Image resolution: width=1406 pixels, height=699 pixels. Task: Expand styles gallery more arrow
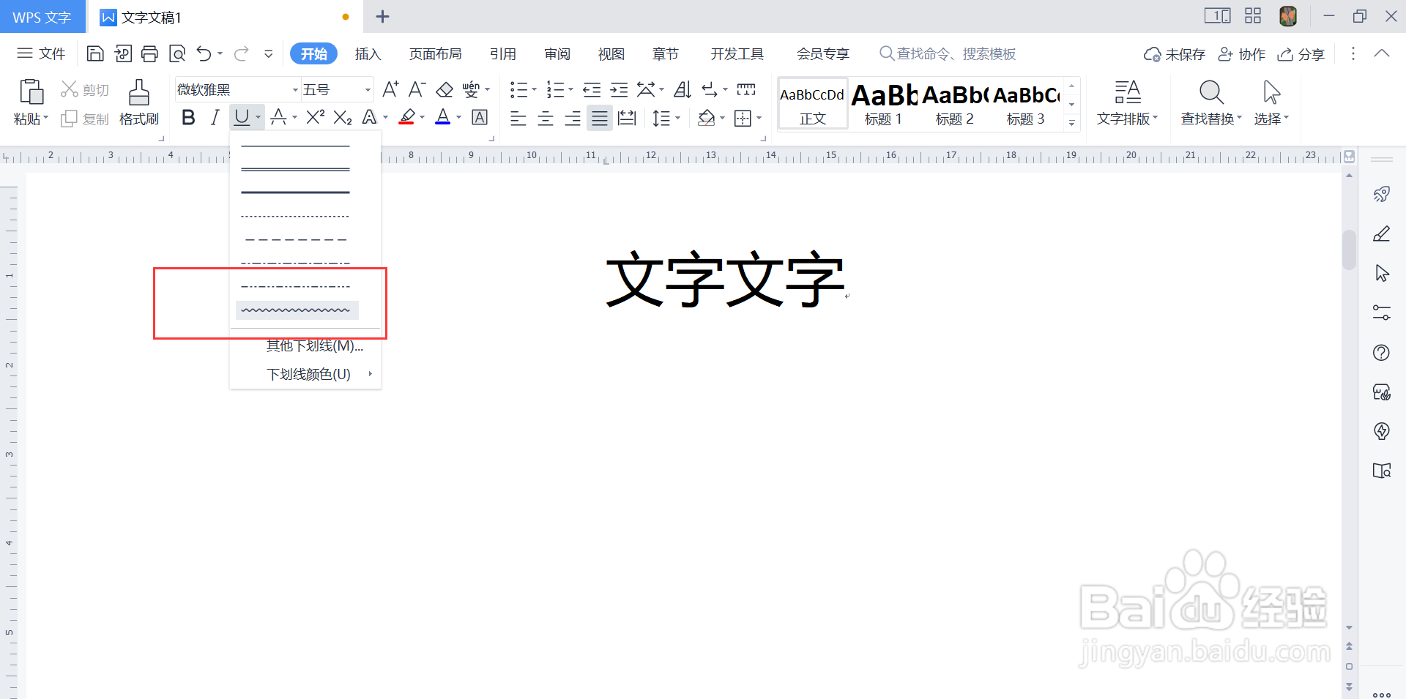[x=1071, y=122]
